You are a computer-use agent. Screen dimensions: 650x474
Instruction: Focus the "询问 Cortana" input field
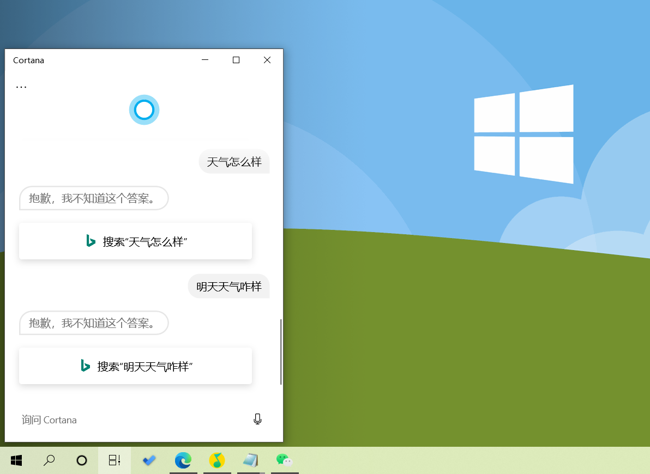click(x=133, y=420)
